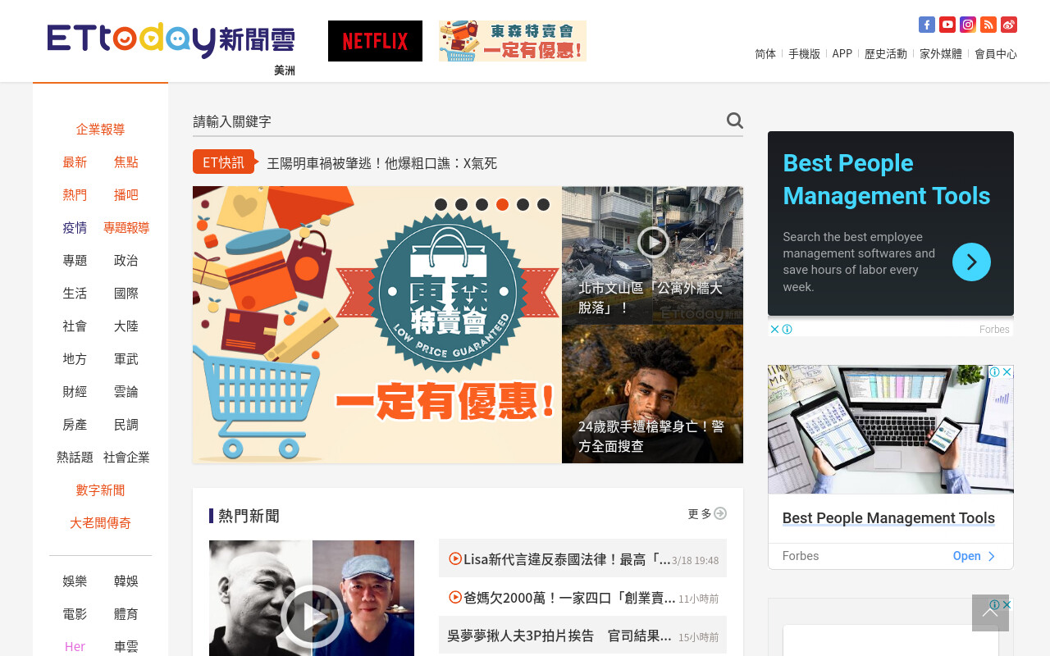1050x656 pixels.
Task: Open 大陸 category
Action: click(126, 326)
